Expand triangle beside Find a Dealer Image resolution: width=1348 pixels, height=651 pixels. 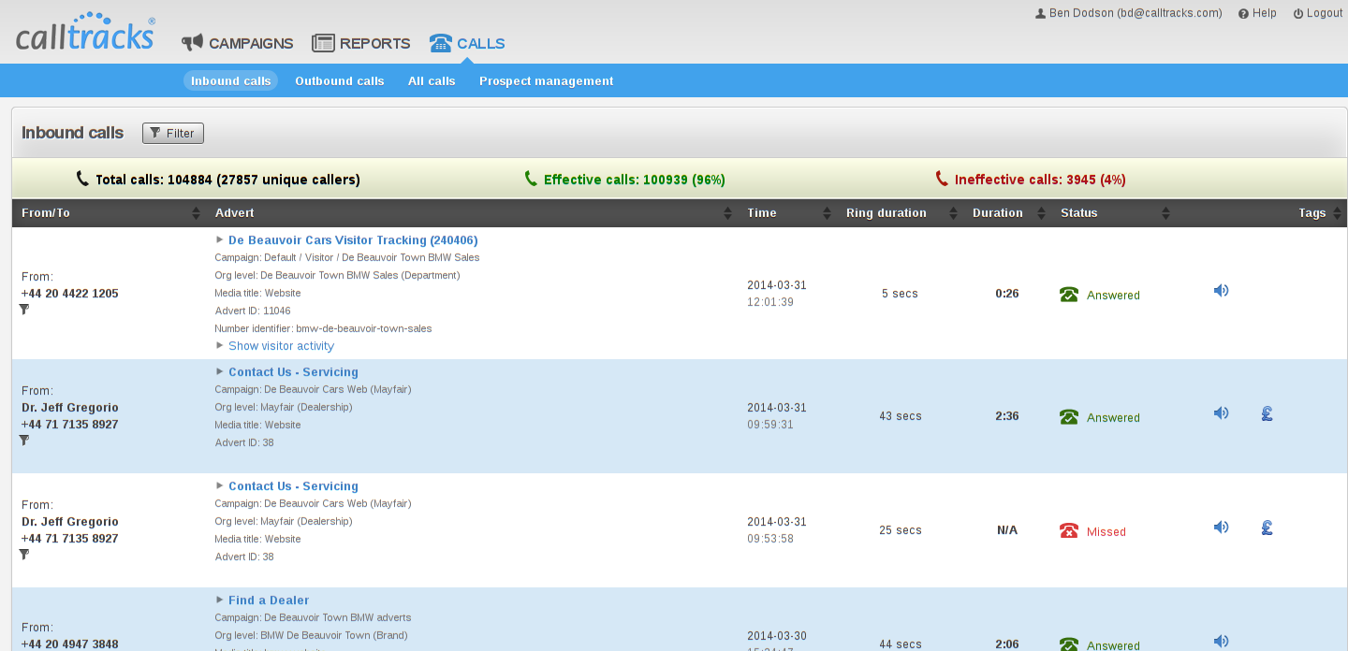(220, 600)
